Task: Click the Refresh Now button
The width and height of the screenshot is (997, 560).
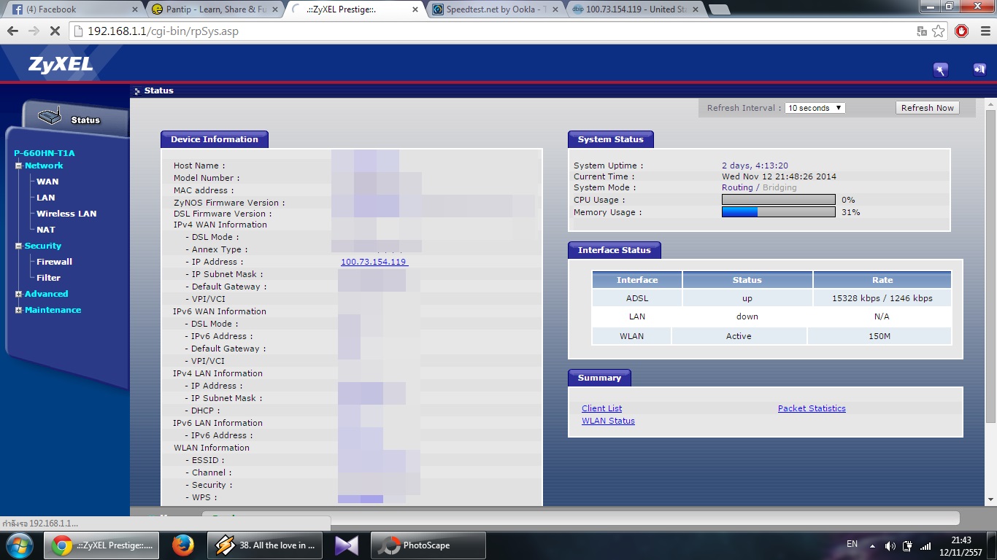Action: point(927,108)
